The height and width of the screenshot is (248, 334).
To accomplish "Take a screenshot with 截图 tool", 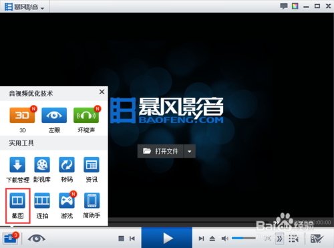I will 17,201.
